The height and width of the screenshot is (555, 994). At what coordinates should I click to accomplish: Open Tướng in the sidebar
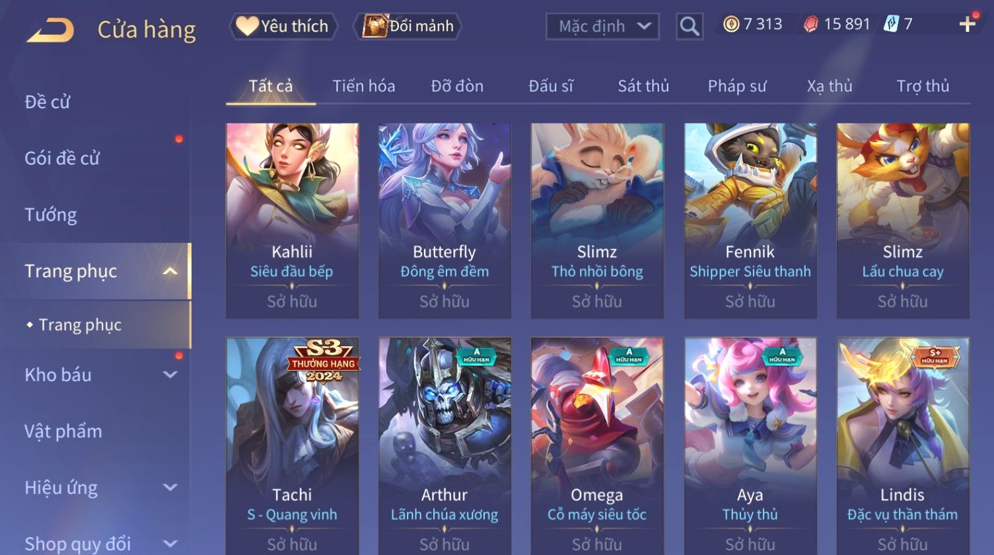click(51, 215)
